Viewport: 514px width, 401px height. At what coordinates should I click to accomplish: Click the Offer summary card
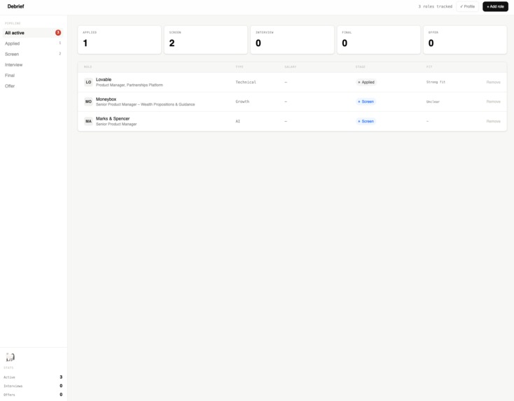coord(465,40)
